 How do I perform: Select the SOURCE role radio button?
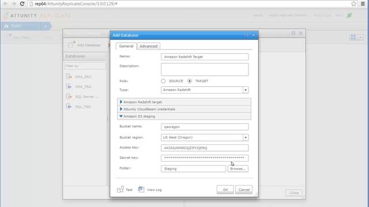(x=163, y=81)
